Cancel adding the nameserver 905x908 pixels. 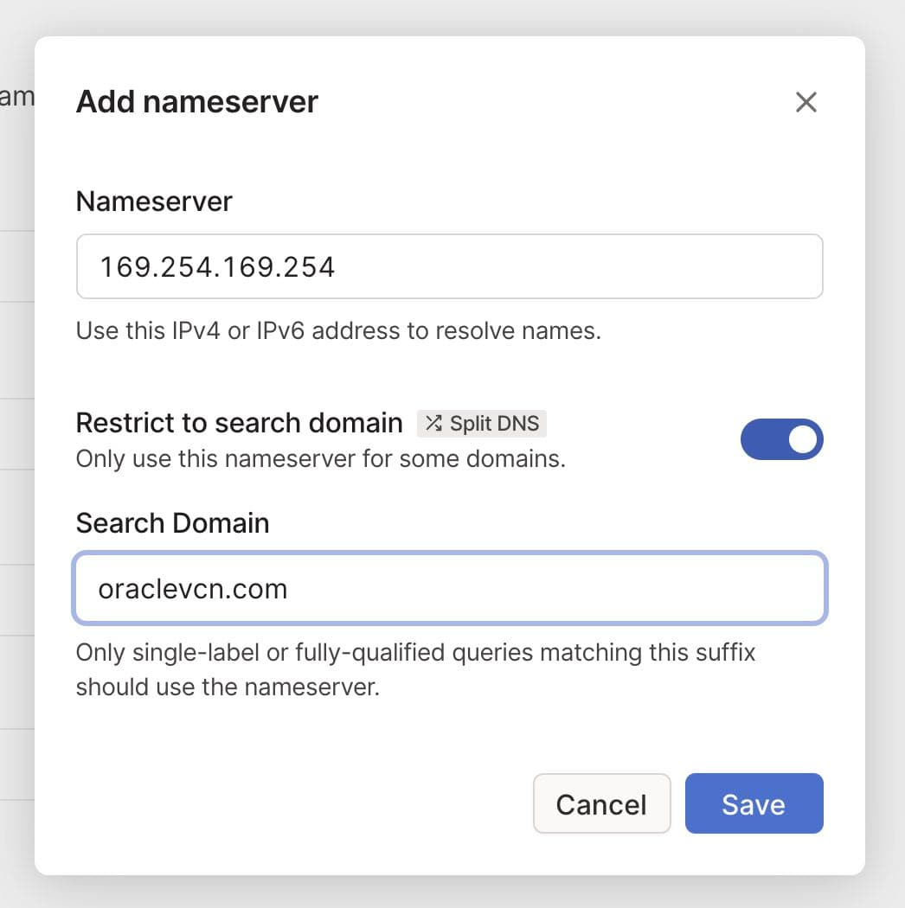[601, 803]
